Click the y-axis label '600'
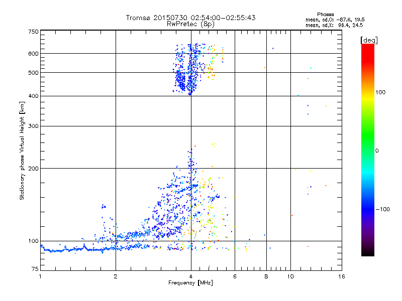This screenshot has height=301, width=402. [33, 54]
